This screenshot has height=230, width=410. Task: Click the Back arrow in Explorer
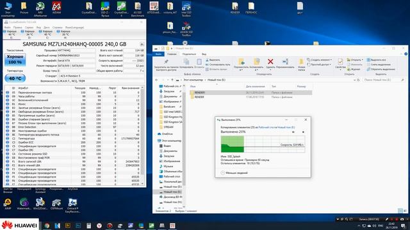156,80
